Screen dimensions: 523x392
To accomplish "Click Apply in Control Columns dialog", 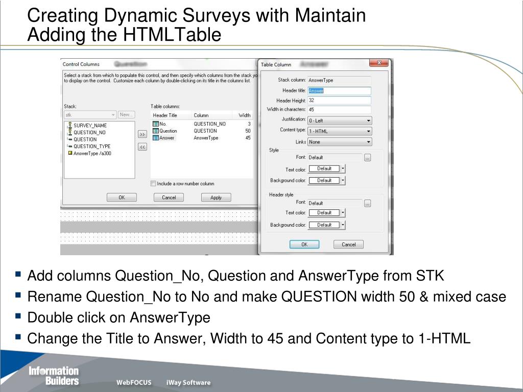I will click(216, 198).
